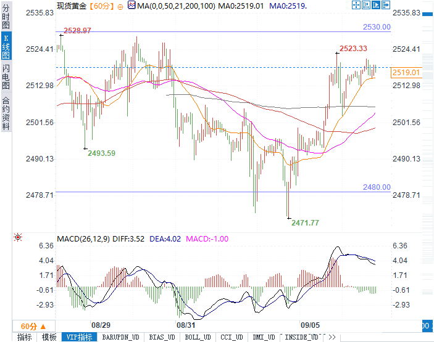
Task: Click the 08/29 date label
Action: click(x=101, y=325)
